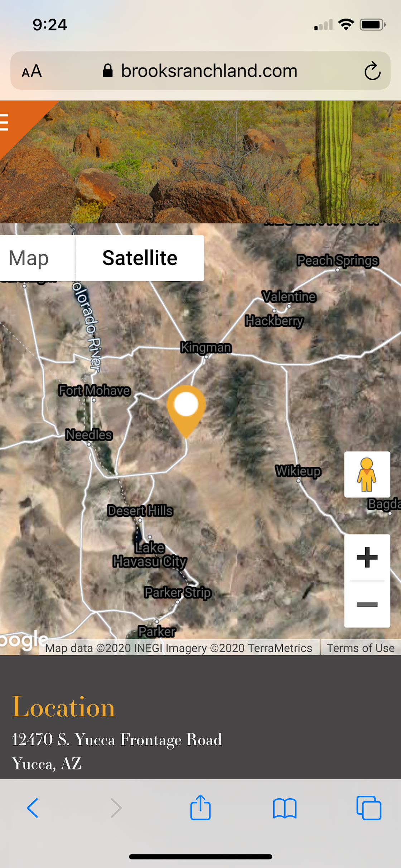
Task: Open the Safari bookmarks book icon
Action: [285, 808]
